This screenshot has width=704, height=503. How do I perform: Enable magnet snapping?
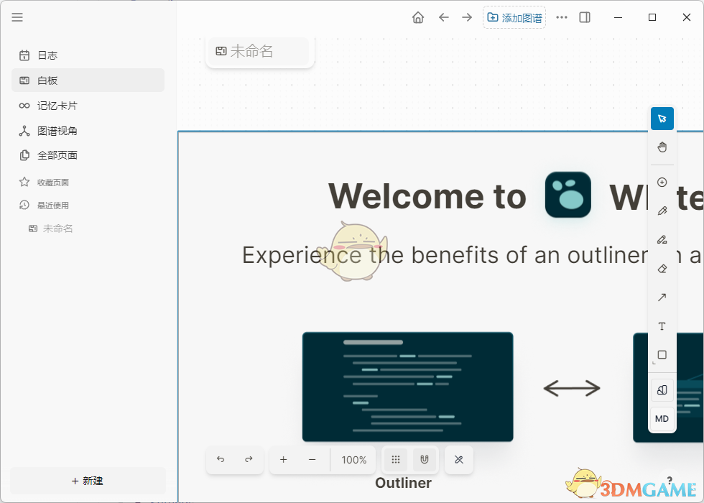click(x=425, y=460)
